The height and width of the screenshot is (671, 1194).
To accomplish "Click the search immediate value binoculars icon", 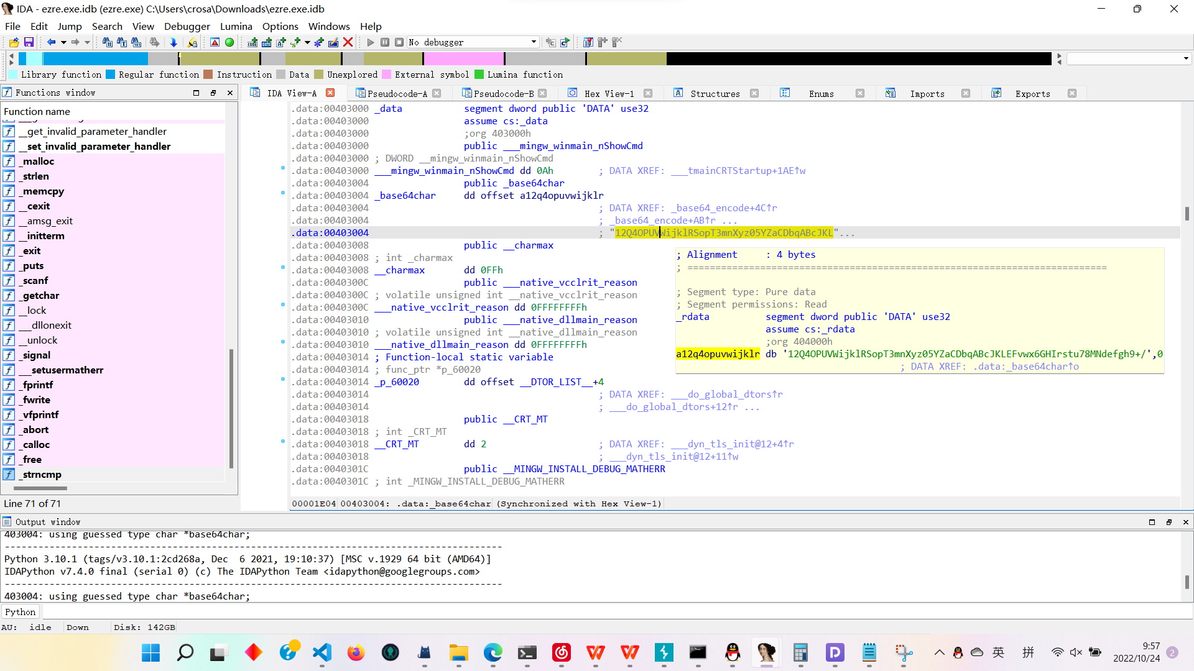I will click(x=108, y=42).
